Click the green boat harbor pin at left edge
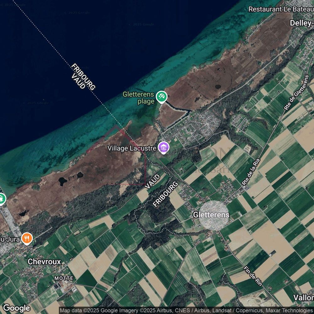 (2, 198)
